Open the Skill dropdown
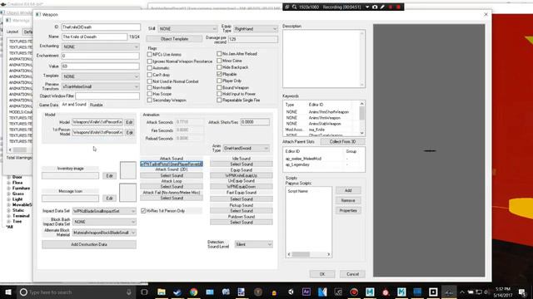 (x=187, y=29)
